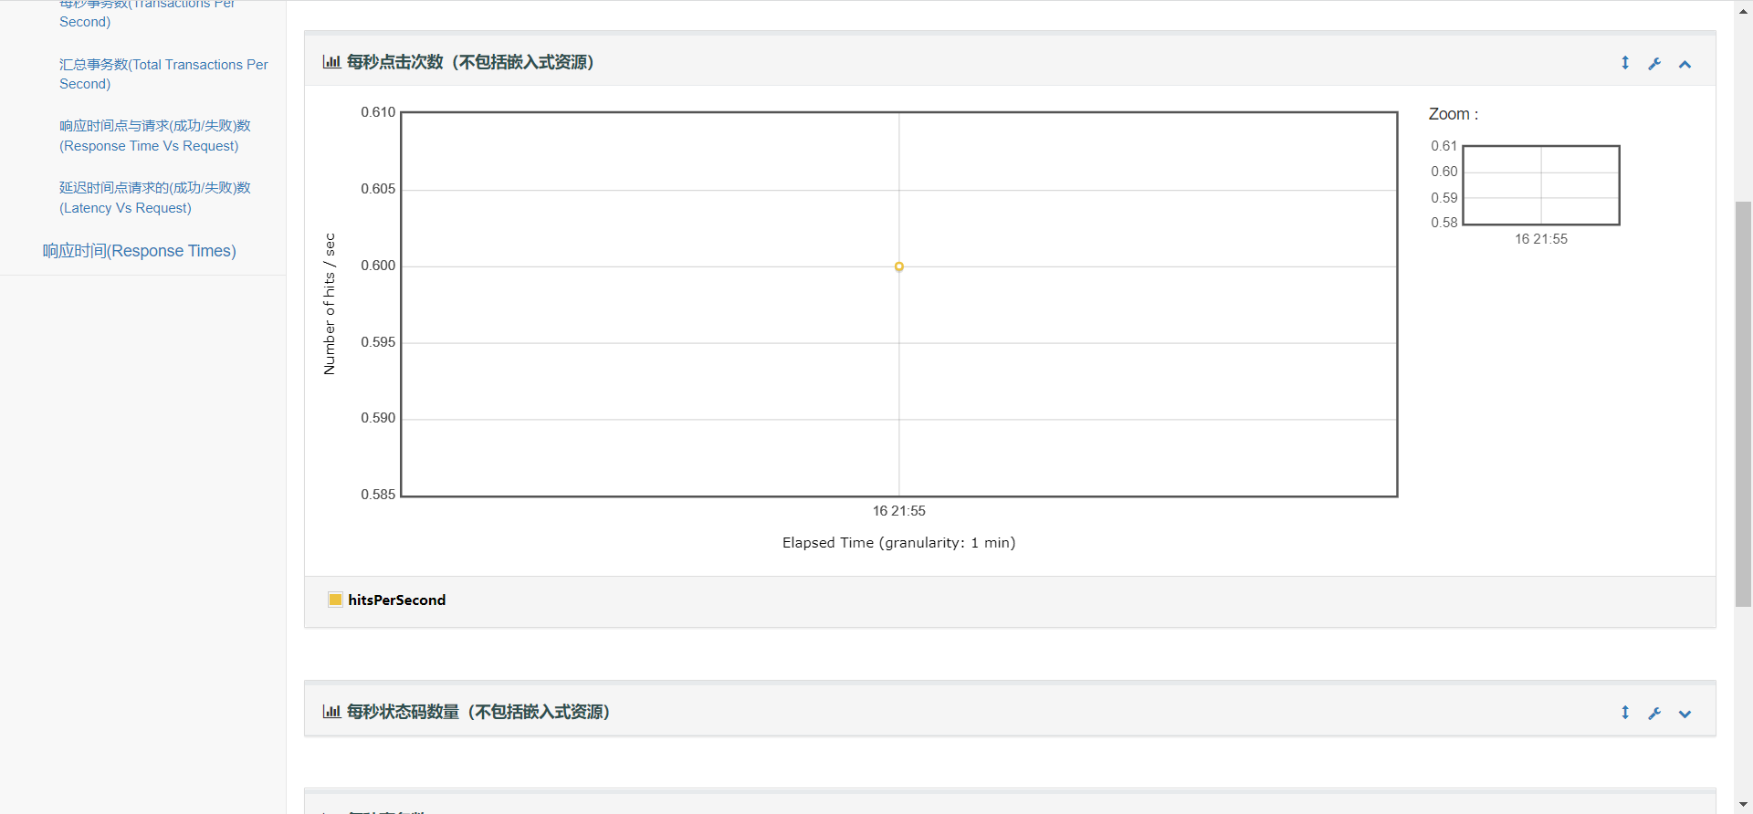The image size is (1753, 814).
Task: Open Latency Vs Request link
Action: (x=155, y=198)
